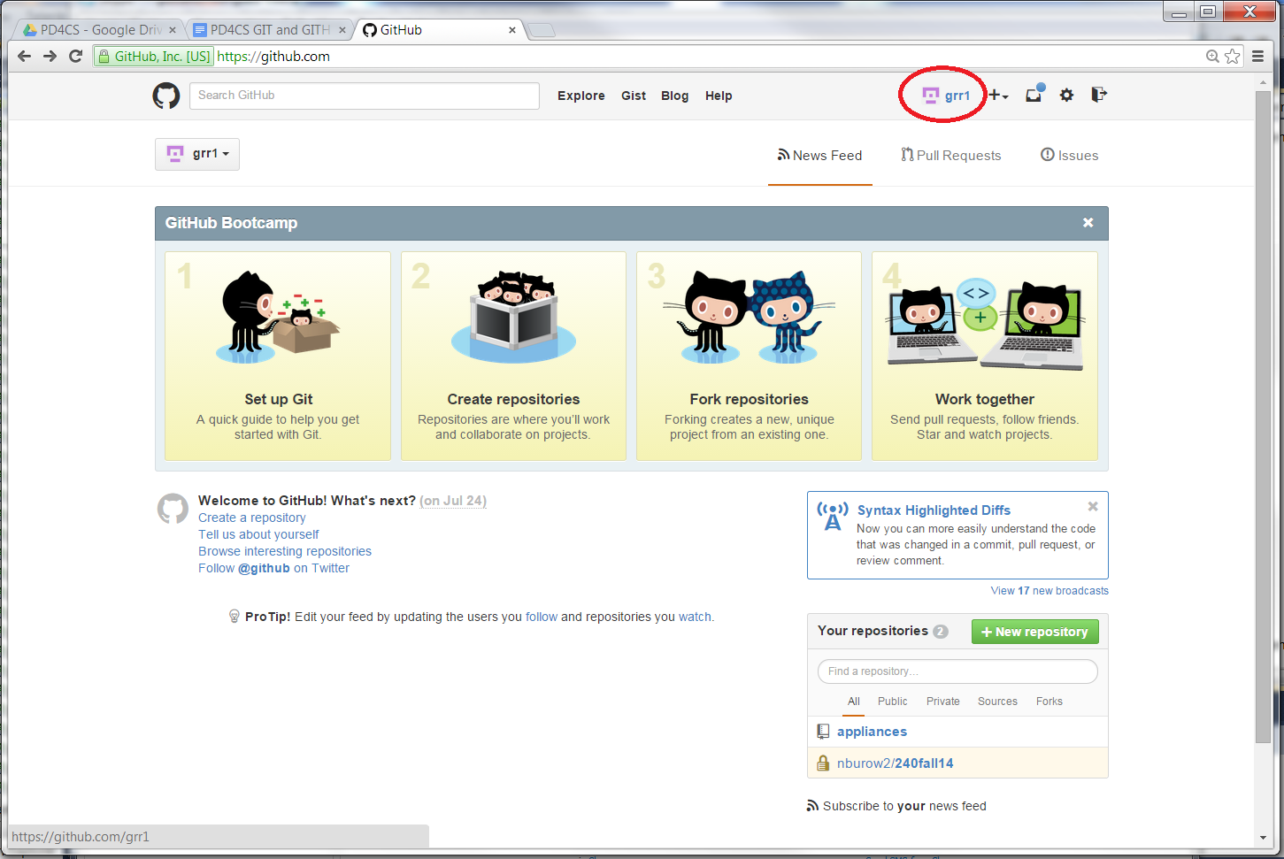1284x859 pixels.
Task: Click repo book icon beside appliances
Action: click(x=823, y=732)
